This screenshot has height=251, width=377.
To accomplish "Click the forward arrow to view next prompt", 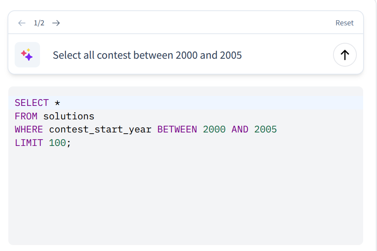I will pyautogui.click(x=56, y=23).
